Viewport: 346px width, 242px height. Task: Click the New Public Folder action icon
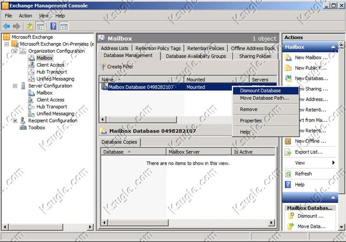(288, 68)
